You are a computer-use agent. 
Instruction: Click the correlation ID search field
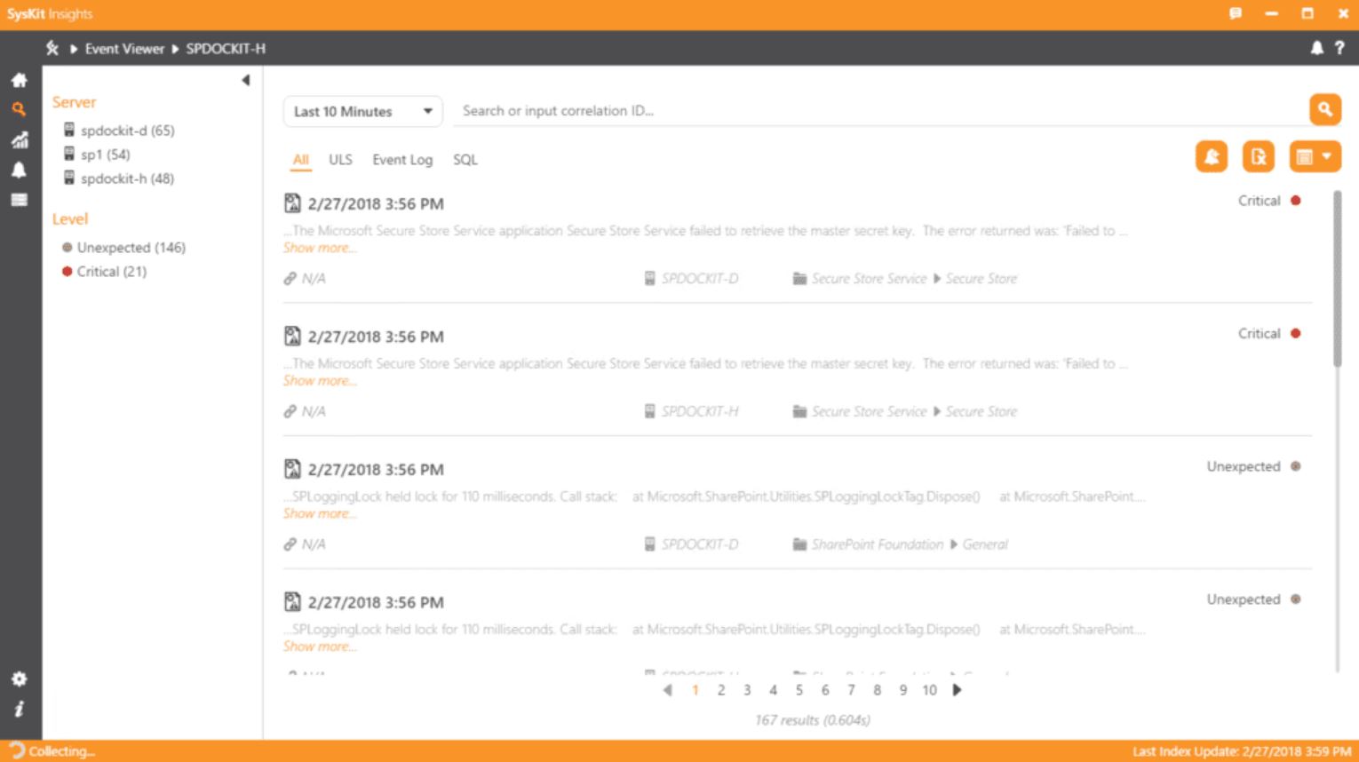tap(879, 111)
